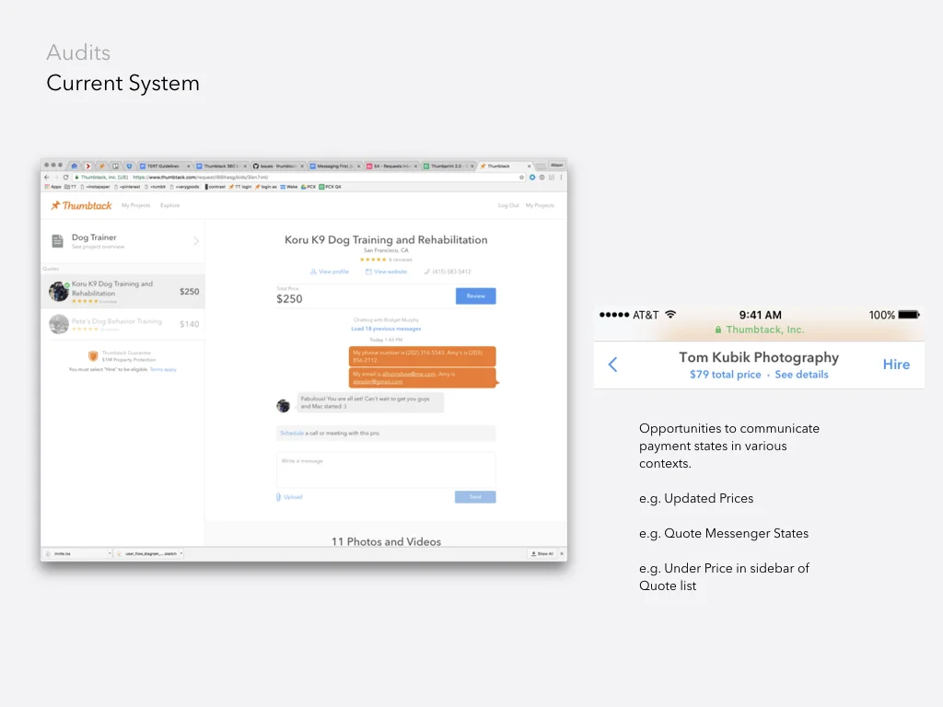Tap the $79 total price text
The height and width of the screenshot is (707, 943).
pos(726,375)
